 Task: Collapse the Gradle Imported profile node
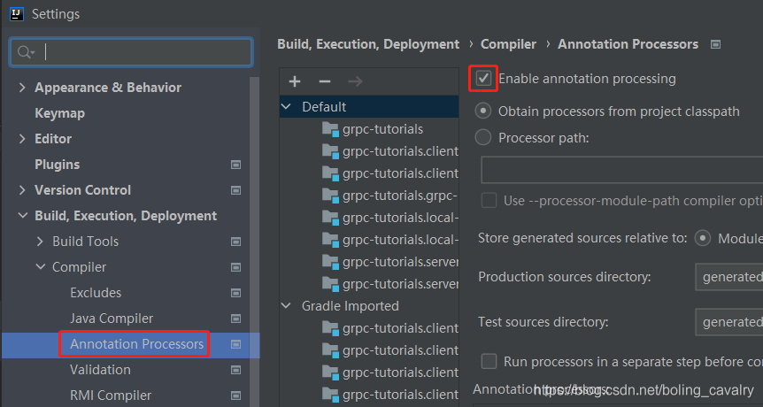[x=287, y=306]
